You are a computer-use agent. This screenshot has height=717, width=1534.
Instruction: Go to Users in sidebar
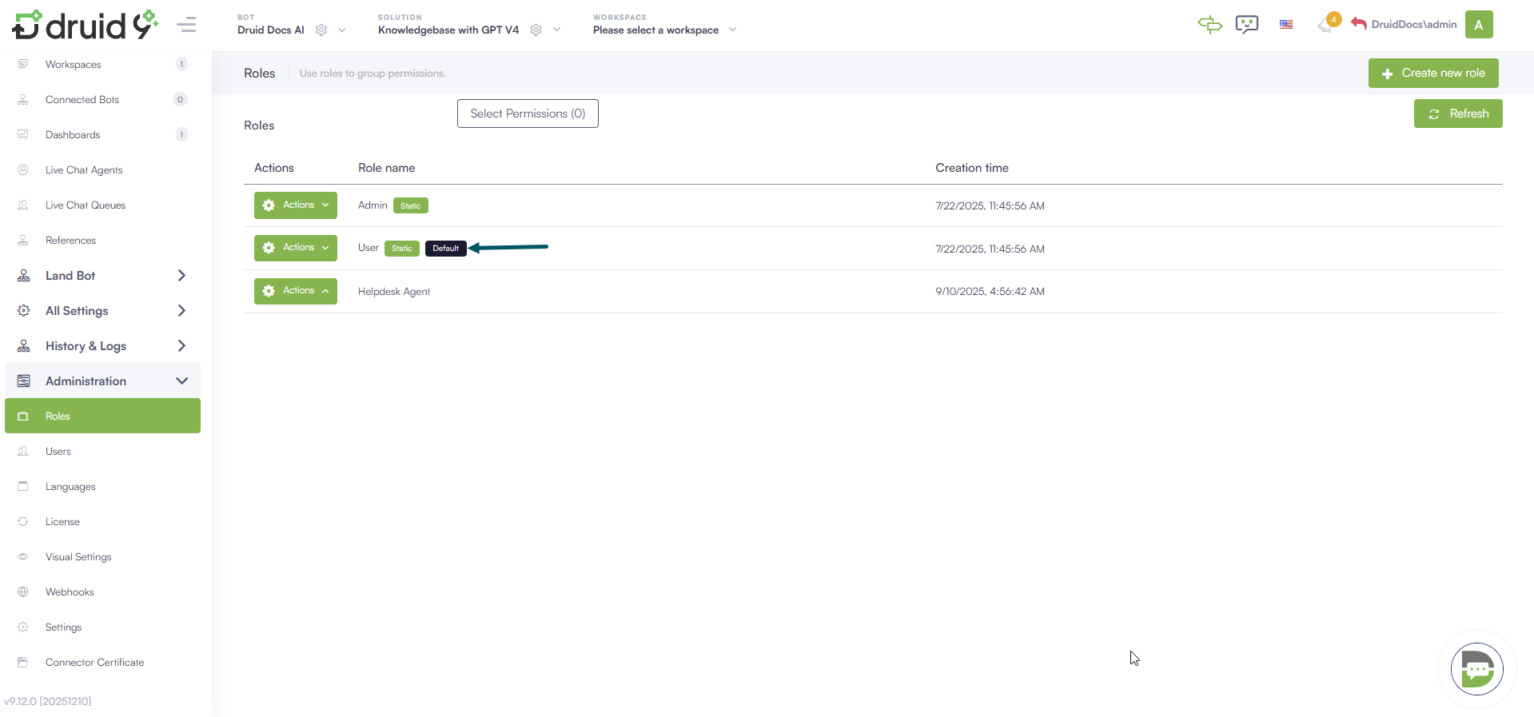[x=58, y=452]
